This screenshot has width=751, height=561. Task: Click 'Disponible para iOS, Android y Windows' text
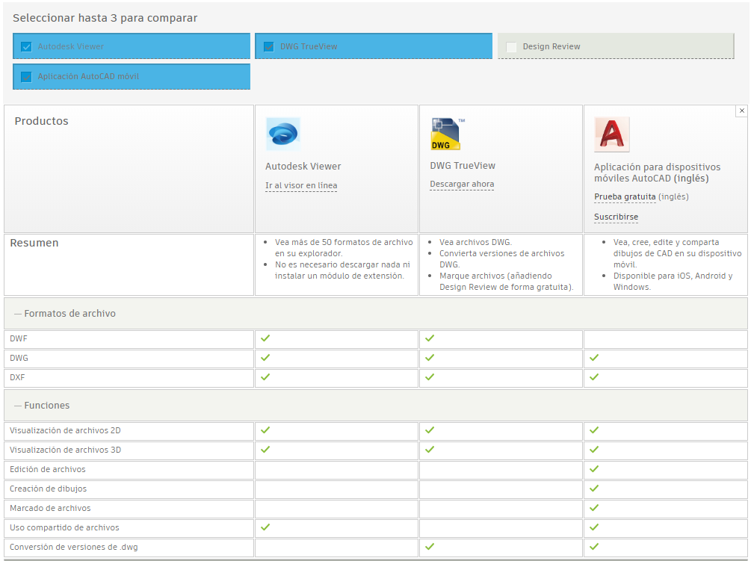(x=673, y=282)
